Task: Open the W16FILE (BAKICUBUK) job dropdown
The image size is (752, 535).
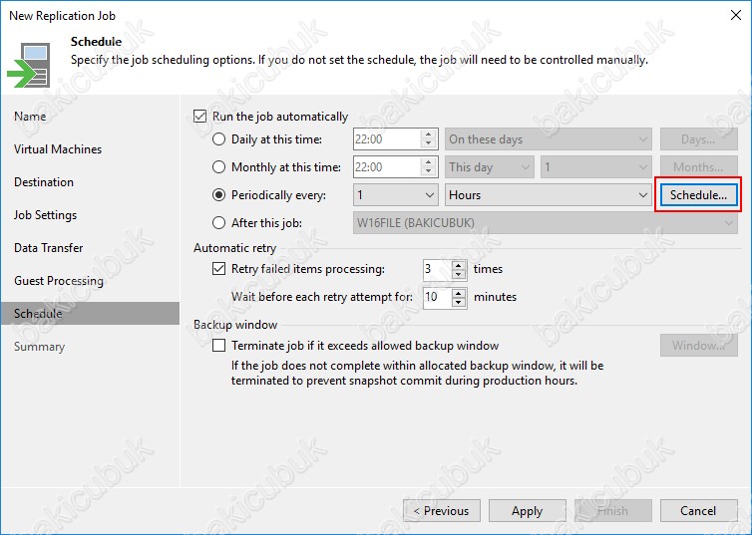Action: point(546,223)
